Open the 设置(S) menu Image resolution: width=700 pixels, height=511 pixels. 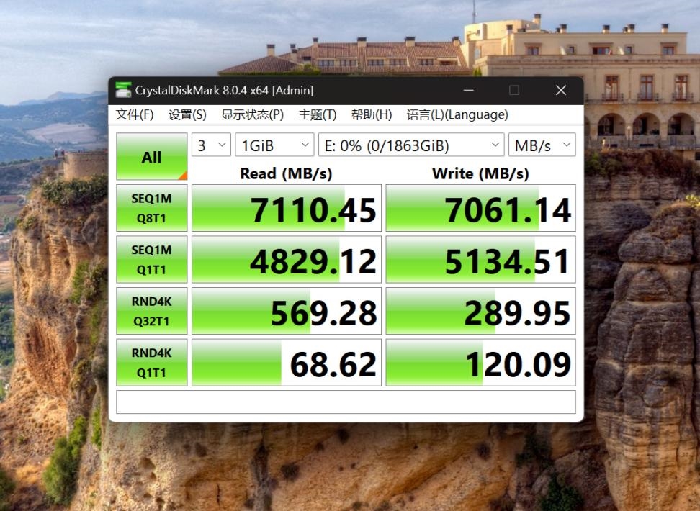point(187,114)
